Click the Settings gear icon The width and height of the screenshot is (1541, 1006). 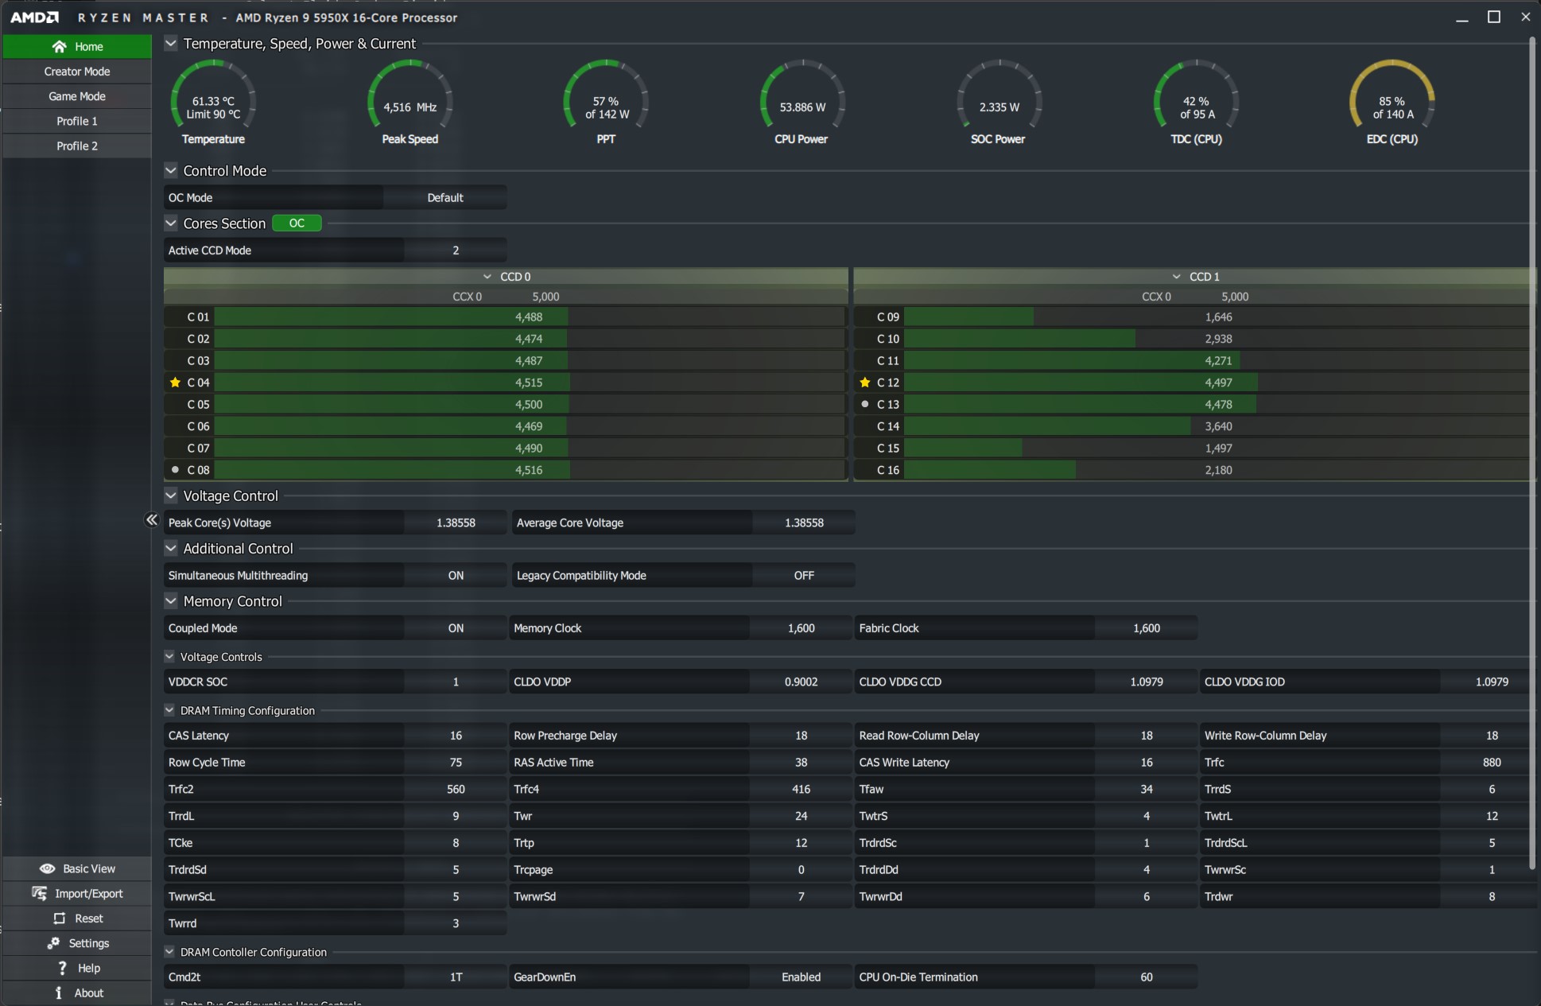[x=53, y=942]
